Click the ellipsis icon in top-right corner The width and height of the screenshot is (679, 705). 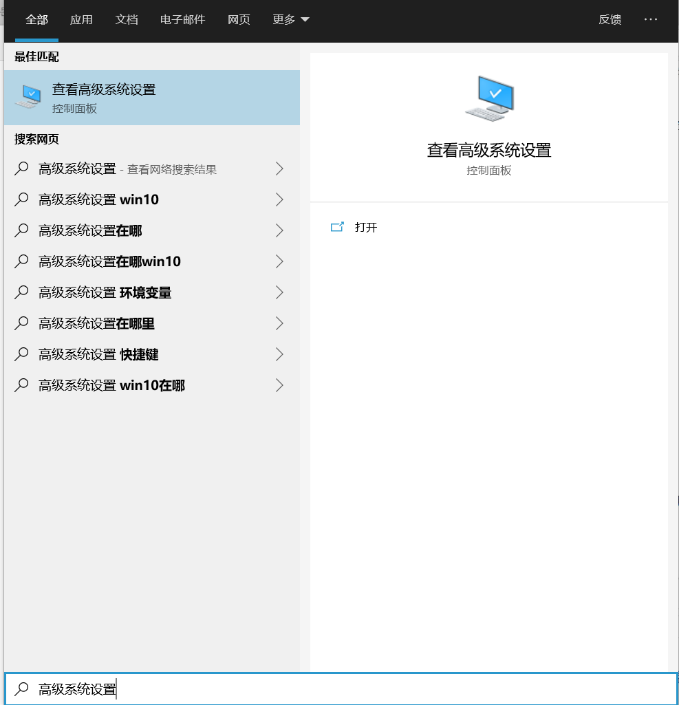pyautogui.click(x=651, y=19)
